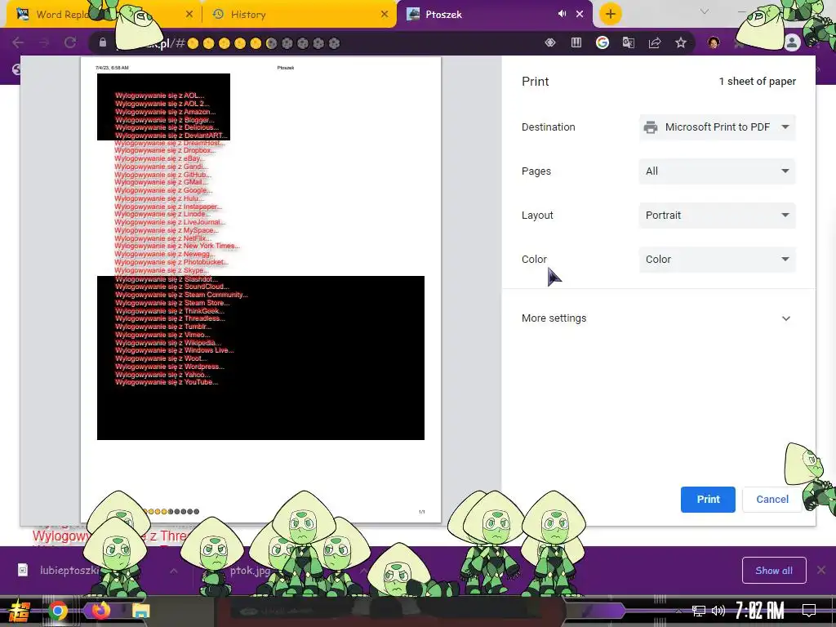
Task: Click the 7:02 AM taskbar clock
Action: pyautogui.click(x=760, y=611)
